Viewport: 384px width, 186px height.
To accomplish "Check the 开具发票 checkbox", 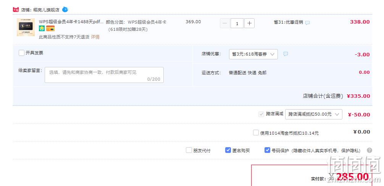I will click(x=21, y=53).
